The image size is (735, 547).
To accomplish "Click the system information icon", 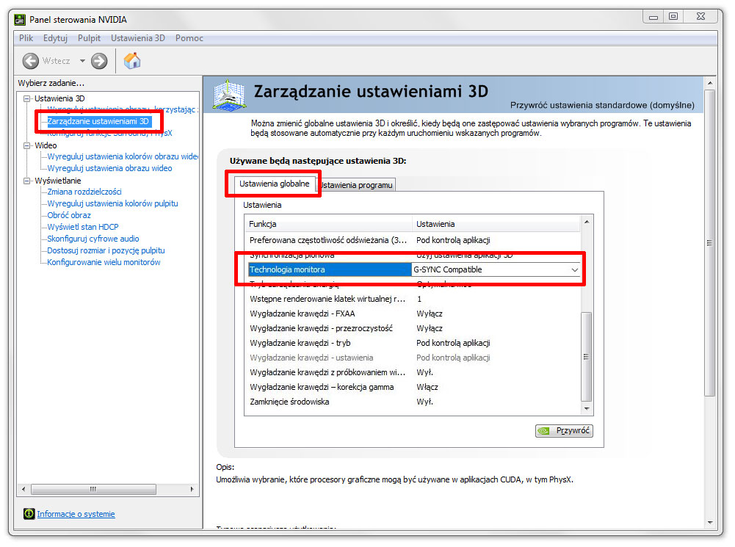I will coord(29,514).
